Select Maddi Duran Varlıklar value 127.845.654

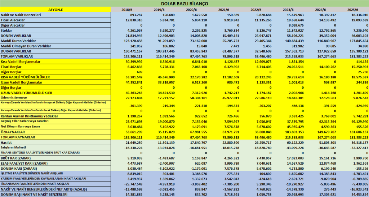coord(359,41)
